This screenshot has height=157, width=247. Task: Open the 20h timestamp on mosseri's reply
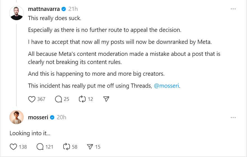pyautogui.click(x=61, y=117)
